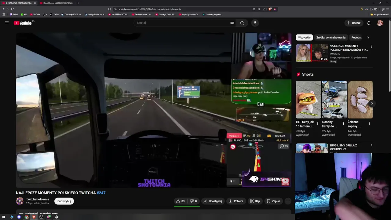Start voice search with the microphone
The image size is (391, 220).
pyautogui.click(x=255, y=23)
